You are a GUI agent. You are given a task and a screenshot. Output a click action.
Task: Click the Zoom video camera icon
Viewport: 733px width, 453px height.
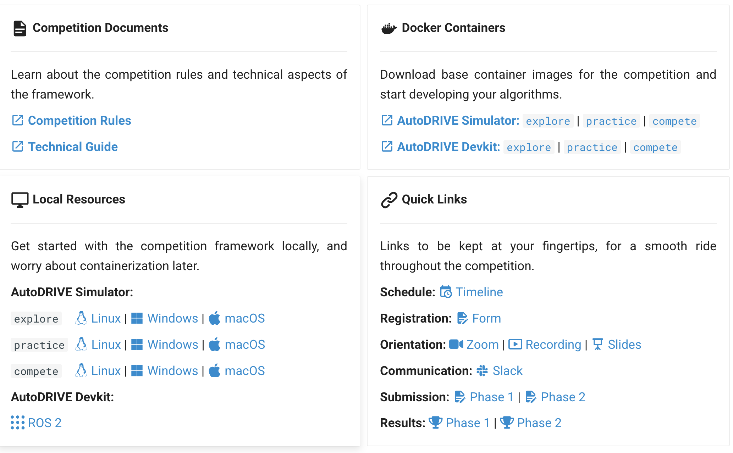point(456,344)
